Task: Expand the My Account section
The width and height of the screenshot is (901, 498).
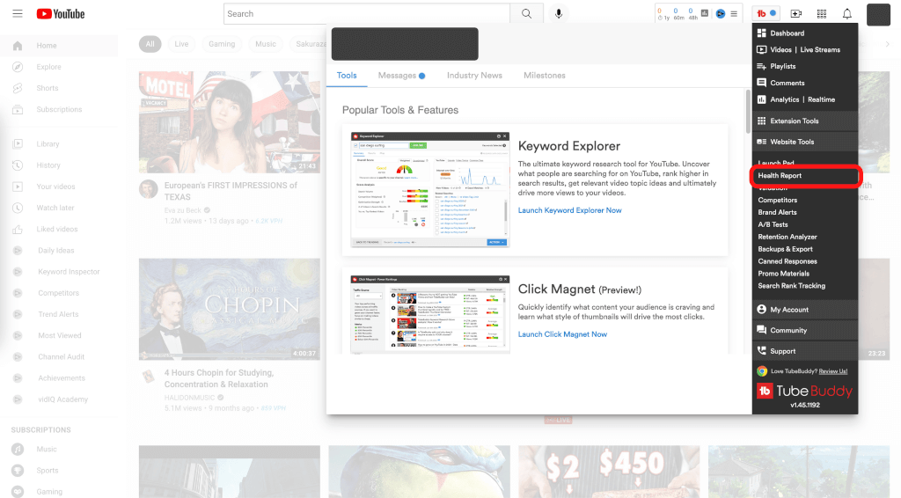Action: pos(789,310)
